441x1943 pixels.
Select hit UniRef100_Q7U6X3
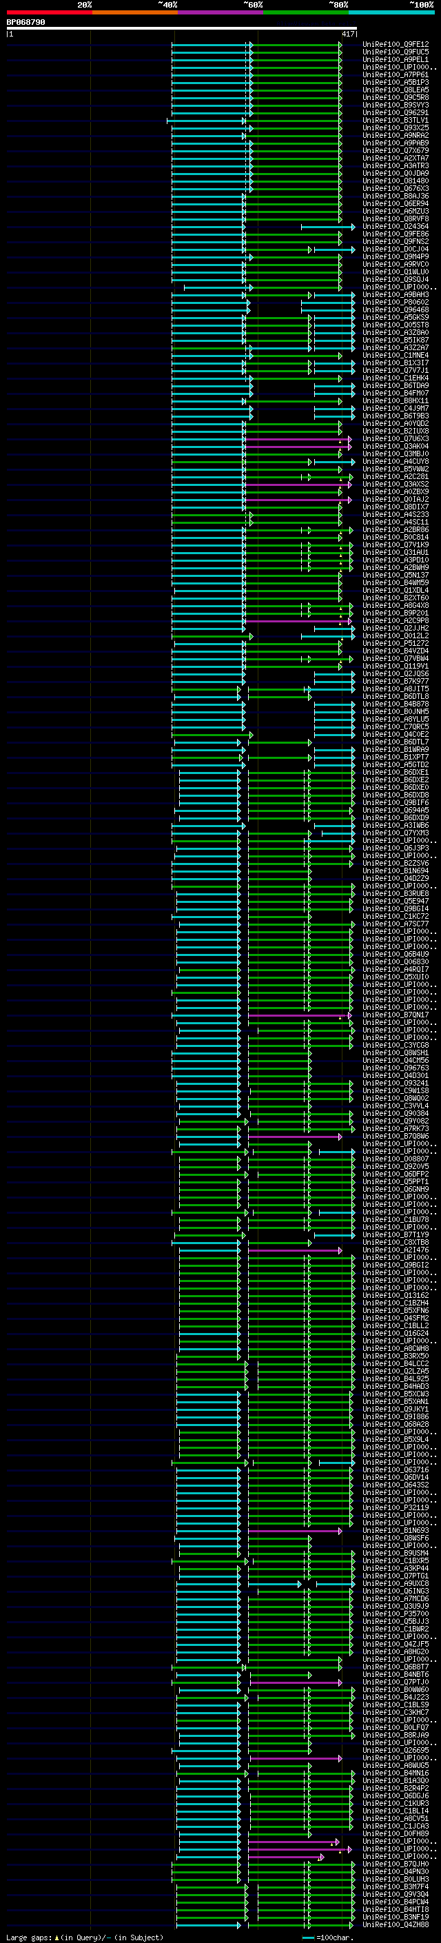coord(396,439)
